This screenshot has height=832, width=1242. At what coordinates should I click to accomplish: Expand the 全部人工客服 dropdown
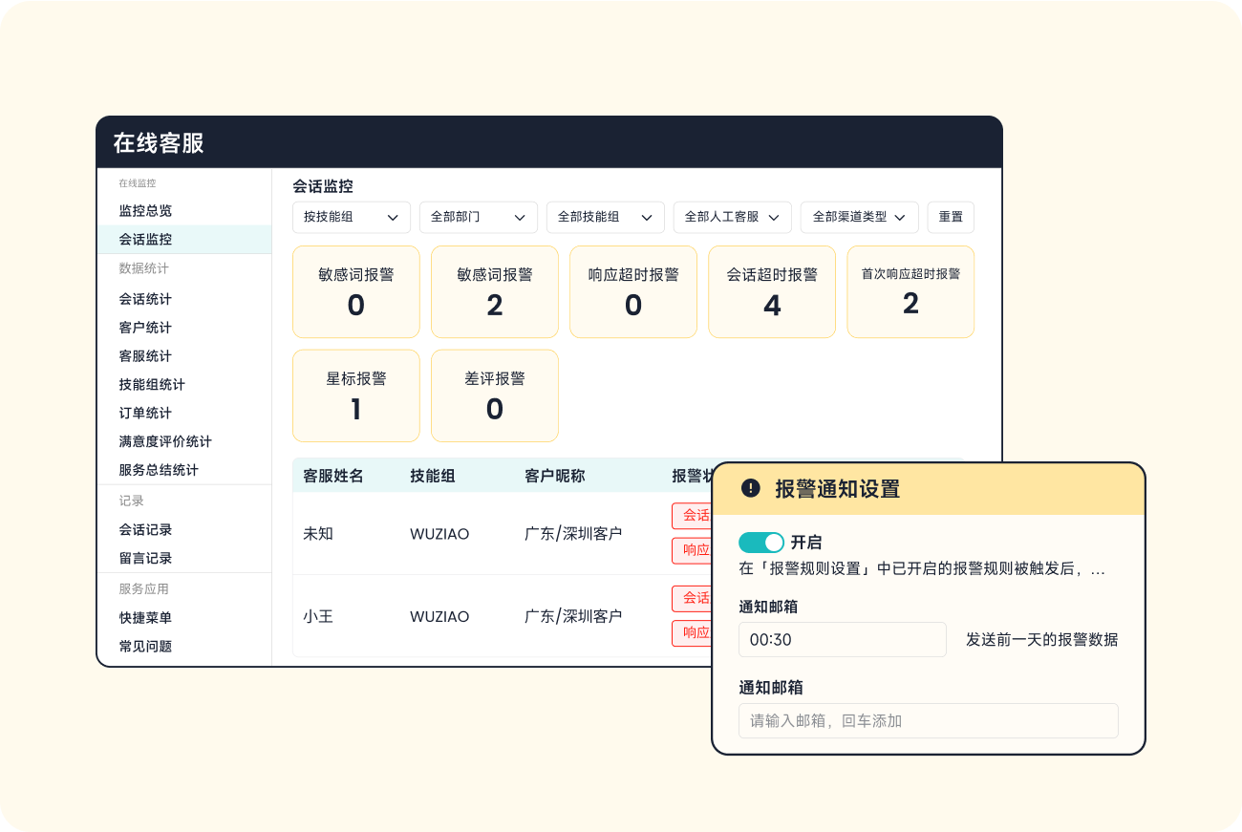[733, 217]
